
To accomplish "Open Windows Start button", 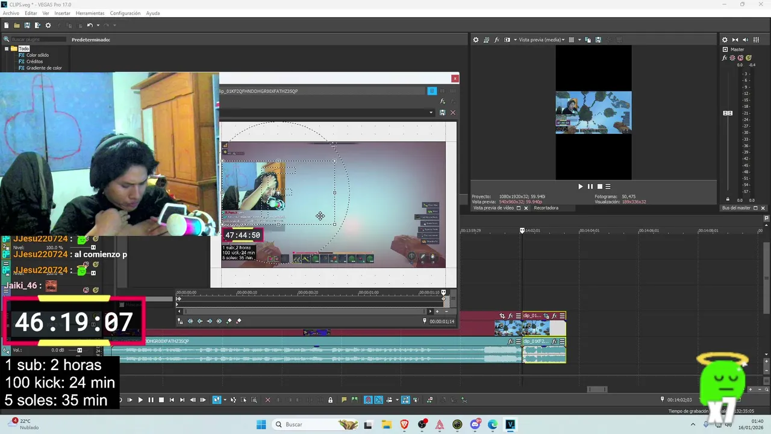I will pos(261,424).
